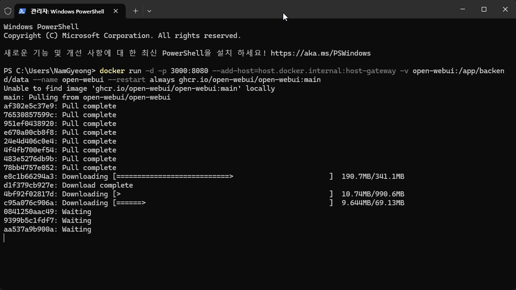Open a new tab with the plus icon
The width and height of the screenshot is (516, 290).
[x=135, y=11]
